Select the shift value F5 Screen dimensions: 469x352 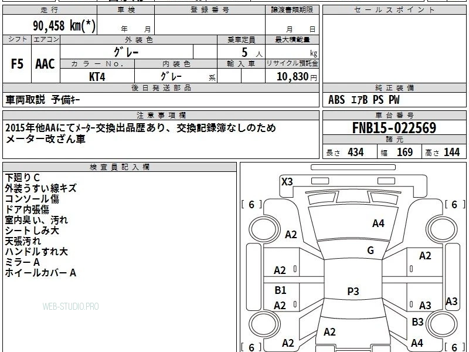click(17, 64)
